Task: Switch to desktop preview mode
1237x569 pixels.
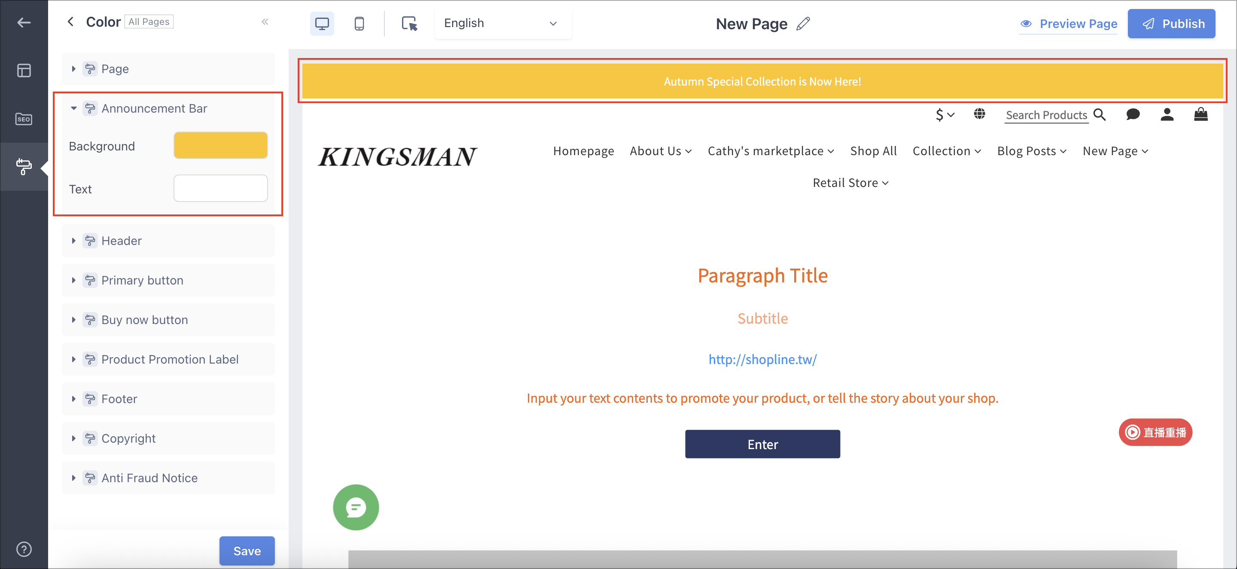Action: [322, 23]
